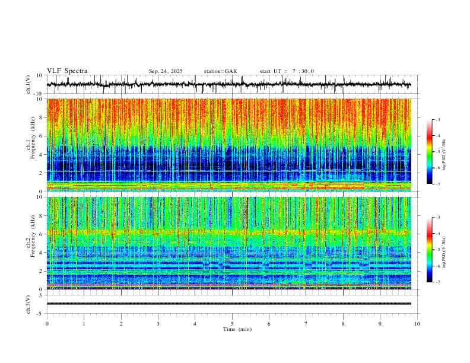This screenshot has height=363, width=470.
Task: Click the ch.1 spectrogram color scale bar
Action: pyautogui.click(x=429, y=152)
